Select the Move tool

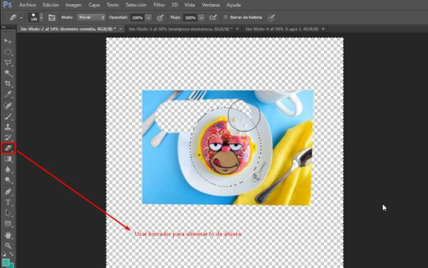pos(8,41)
